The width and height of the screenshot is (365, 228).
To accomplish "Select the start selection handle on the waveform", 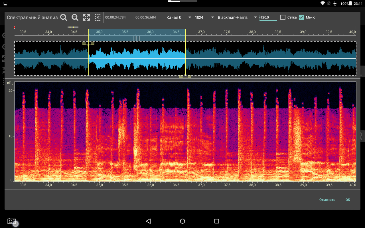I will pos(88,43).
